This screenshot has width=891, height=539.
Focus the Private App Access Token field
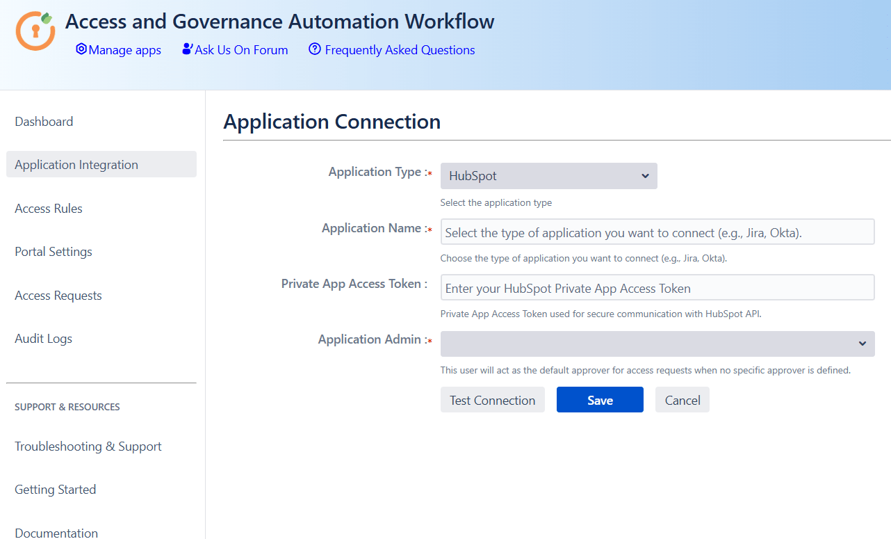[657, 288]
